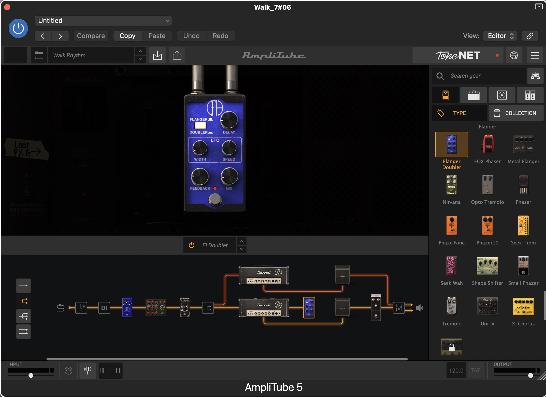Open the preset browser folder icon
Screen dimensions: 546x397
(39, 55)
